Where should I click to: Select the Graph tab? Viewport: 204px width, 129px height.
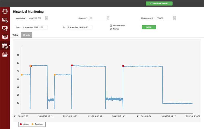[x=26, y=35]
